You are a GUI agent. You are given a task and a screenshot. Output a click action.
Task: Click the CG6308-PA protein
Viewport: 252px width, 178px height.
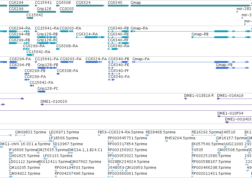click(58, 74)
